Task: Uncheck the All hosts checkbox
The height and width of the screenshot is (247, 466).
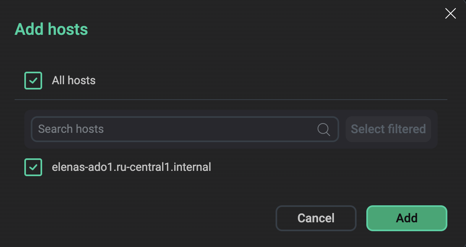Action: (33, 81)
